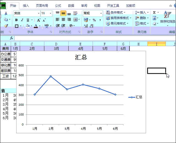This screenshot has width=176, height=143.
Task: Select the Format Painter brush
Action: click(x=6, y=26)
